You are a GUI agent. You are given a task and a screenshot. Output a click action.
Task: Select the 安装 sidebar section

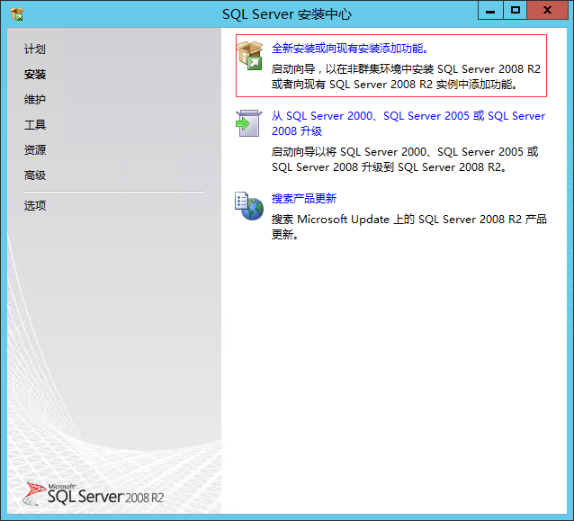coord(35,75)
